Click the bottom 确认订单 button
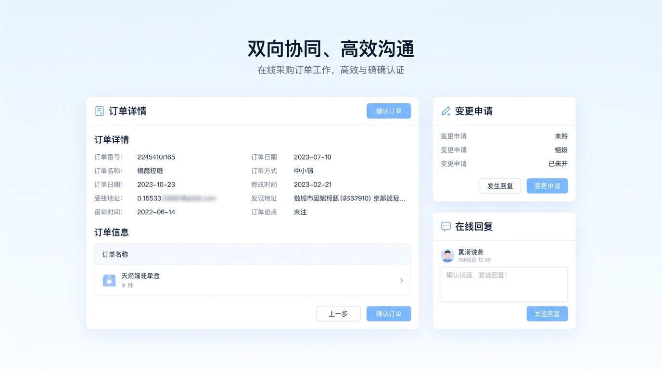This screenshot has width=662, height=369. [388, 314]
